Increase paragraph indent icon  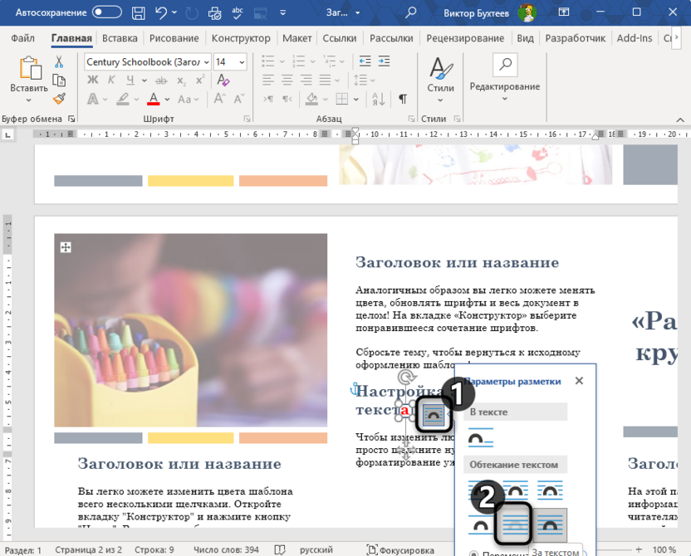pos(384,61)
